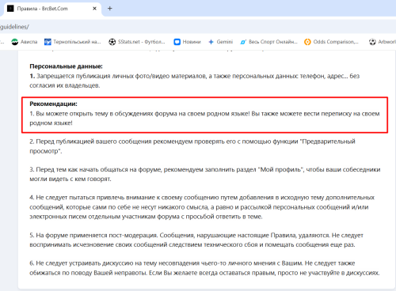Open the Odds Comparison bookmark

[332, 42]
